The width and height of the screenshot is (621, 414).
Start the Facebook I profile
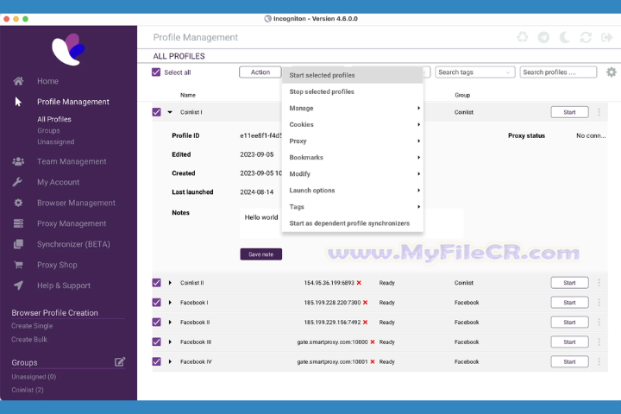(569, 302)
